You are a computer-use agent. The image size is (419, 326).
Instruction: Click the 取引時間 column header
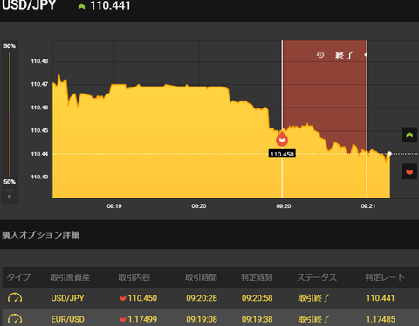(x=201, y=277)
